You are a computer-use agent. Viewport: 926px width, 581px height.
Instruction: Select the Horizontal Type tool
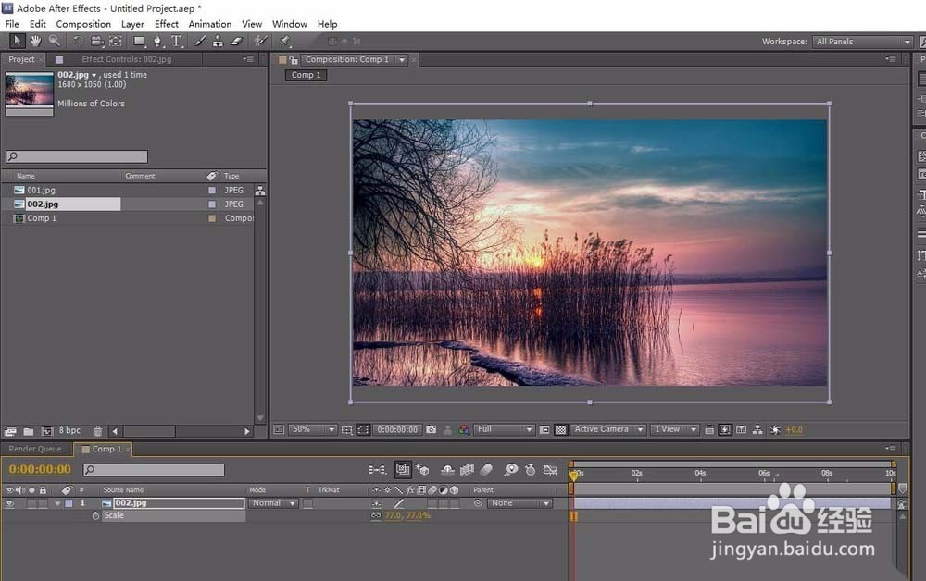(x=177, y=41)
